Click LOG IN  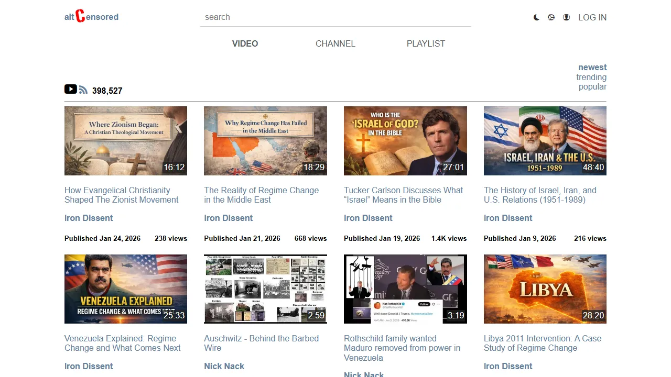[x=592, y=17]
